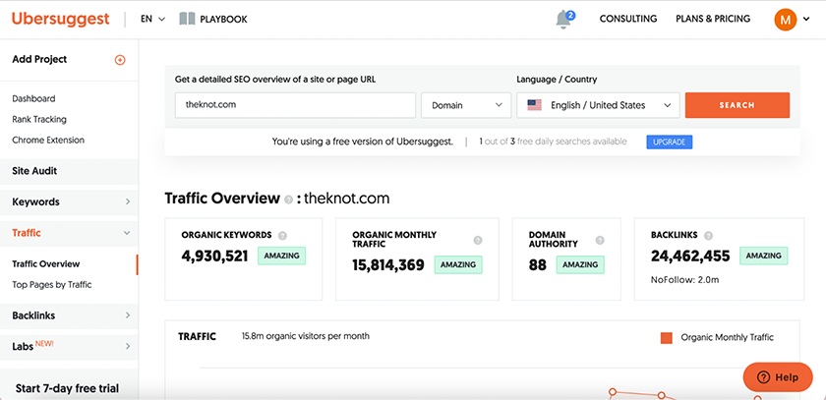Image resolution: width=826 pixels, height=400 pixels.
Task: Click the PLAYBOOK text link
Action: (x=223, y=20)
